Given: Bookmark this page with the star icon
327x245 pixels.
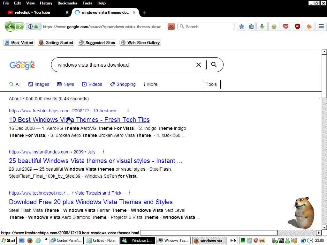Looking at the screenshot, I should click(x=241, y=27).
